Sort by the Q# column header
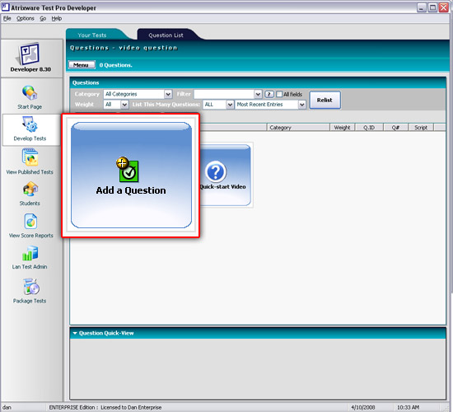This screenshot has height=412, width=453. pos(395,128)
